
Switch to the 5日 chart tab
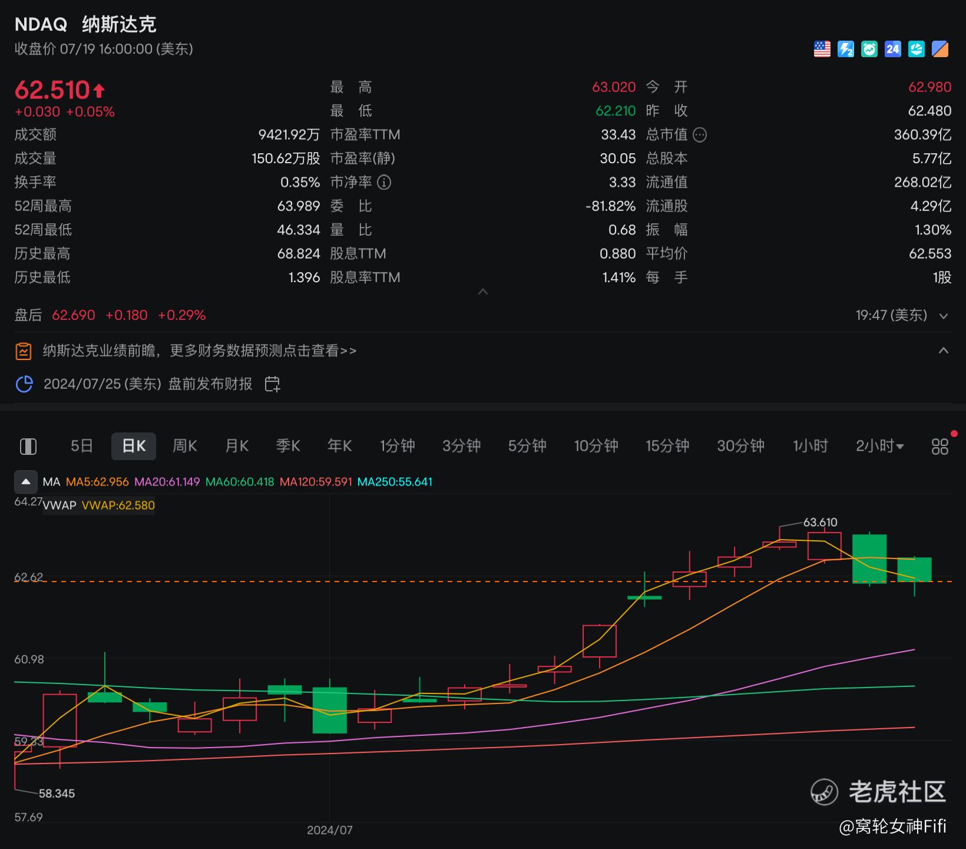tap(82, 446)
